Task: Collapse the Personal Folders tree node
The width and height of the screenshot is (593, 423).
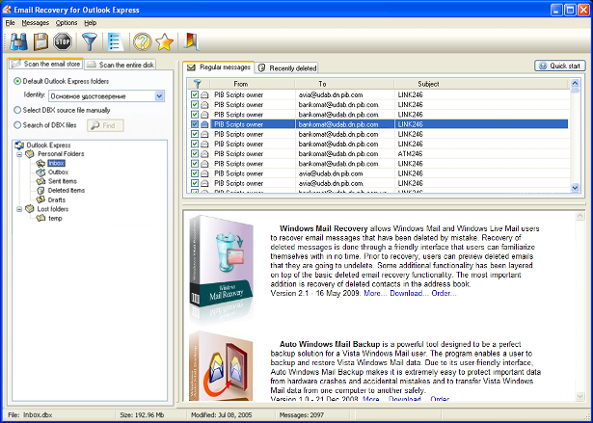Action: tap(21, 154)
